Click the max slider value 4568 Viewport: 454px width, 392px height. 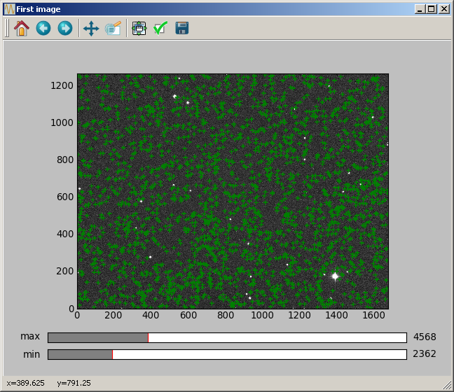[425, 337]
